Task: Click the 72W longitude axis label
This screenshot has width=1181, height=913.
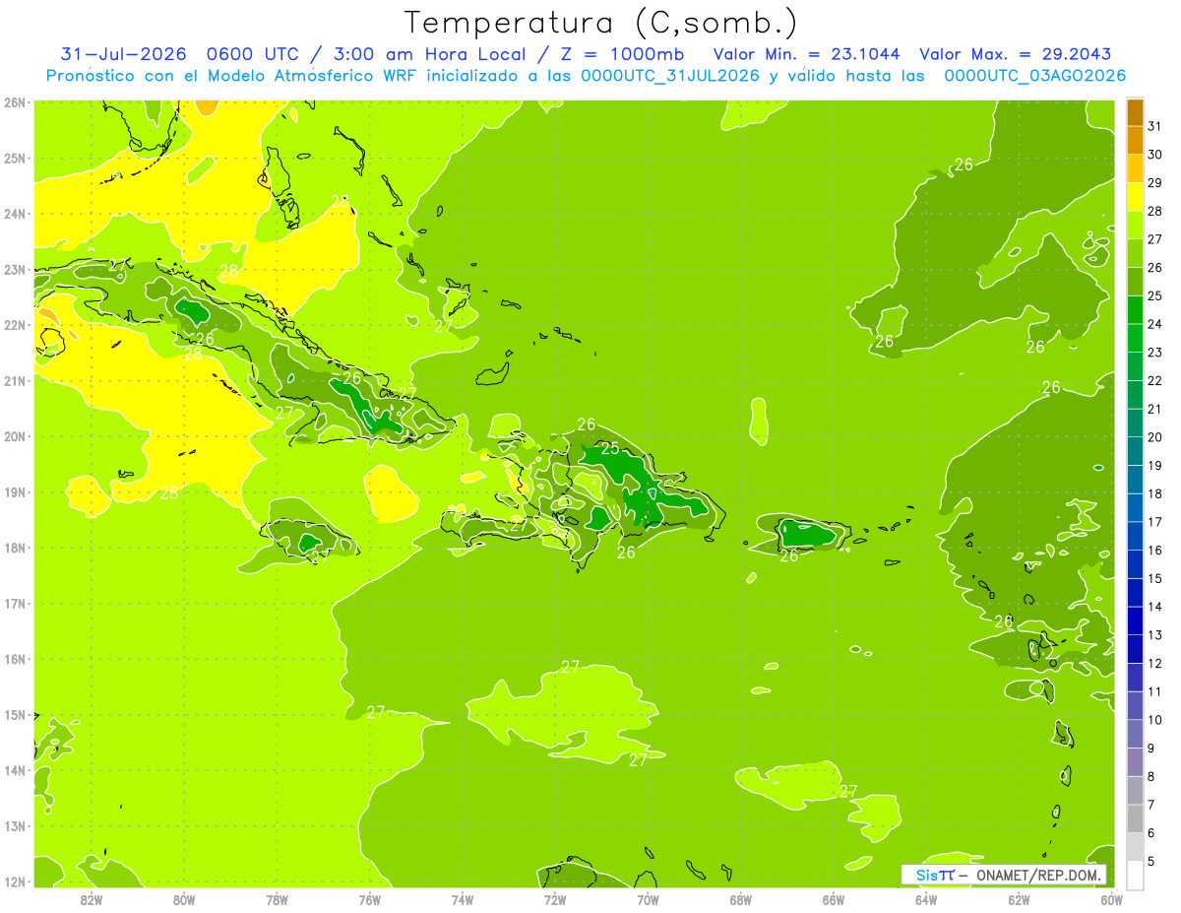Action: [555, 899]
